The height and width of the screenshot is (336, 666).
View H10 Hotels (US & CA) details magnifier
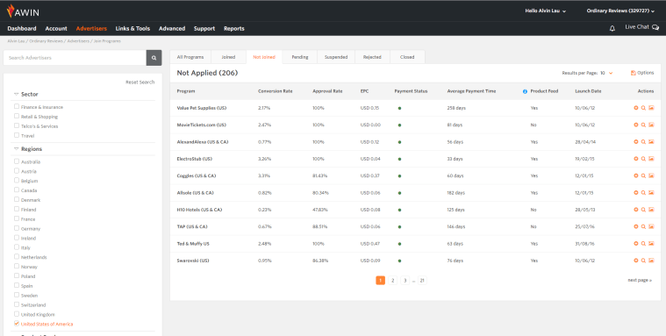643,210
